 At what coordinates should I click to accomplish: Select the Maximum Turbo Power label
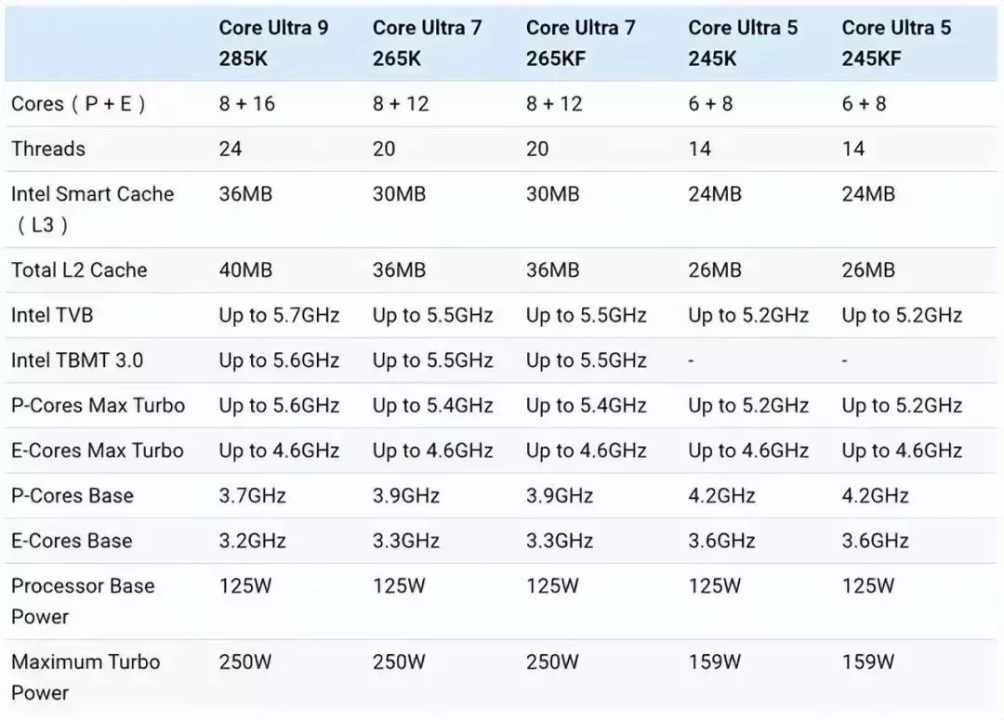tap(86, 677)
